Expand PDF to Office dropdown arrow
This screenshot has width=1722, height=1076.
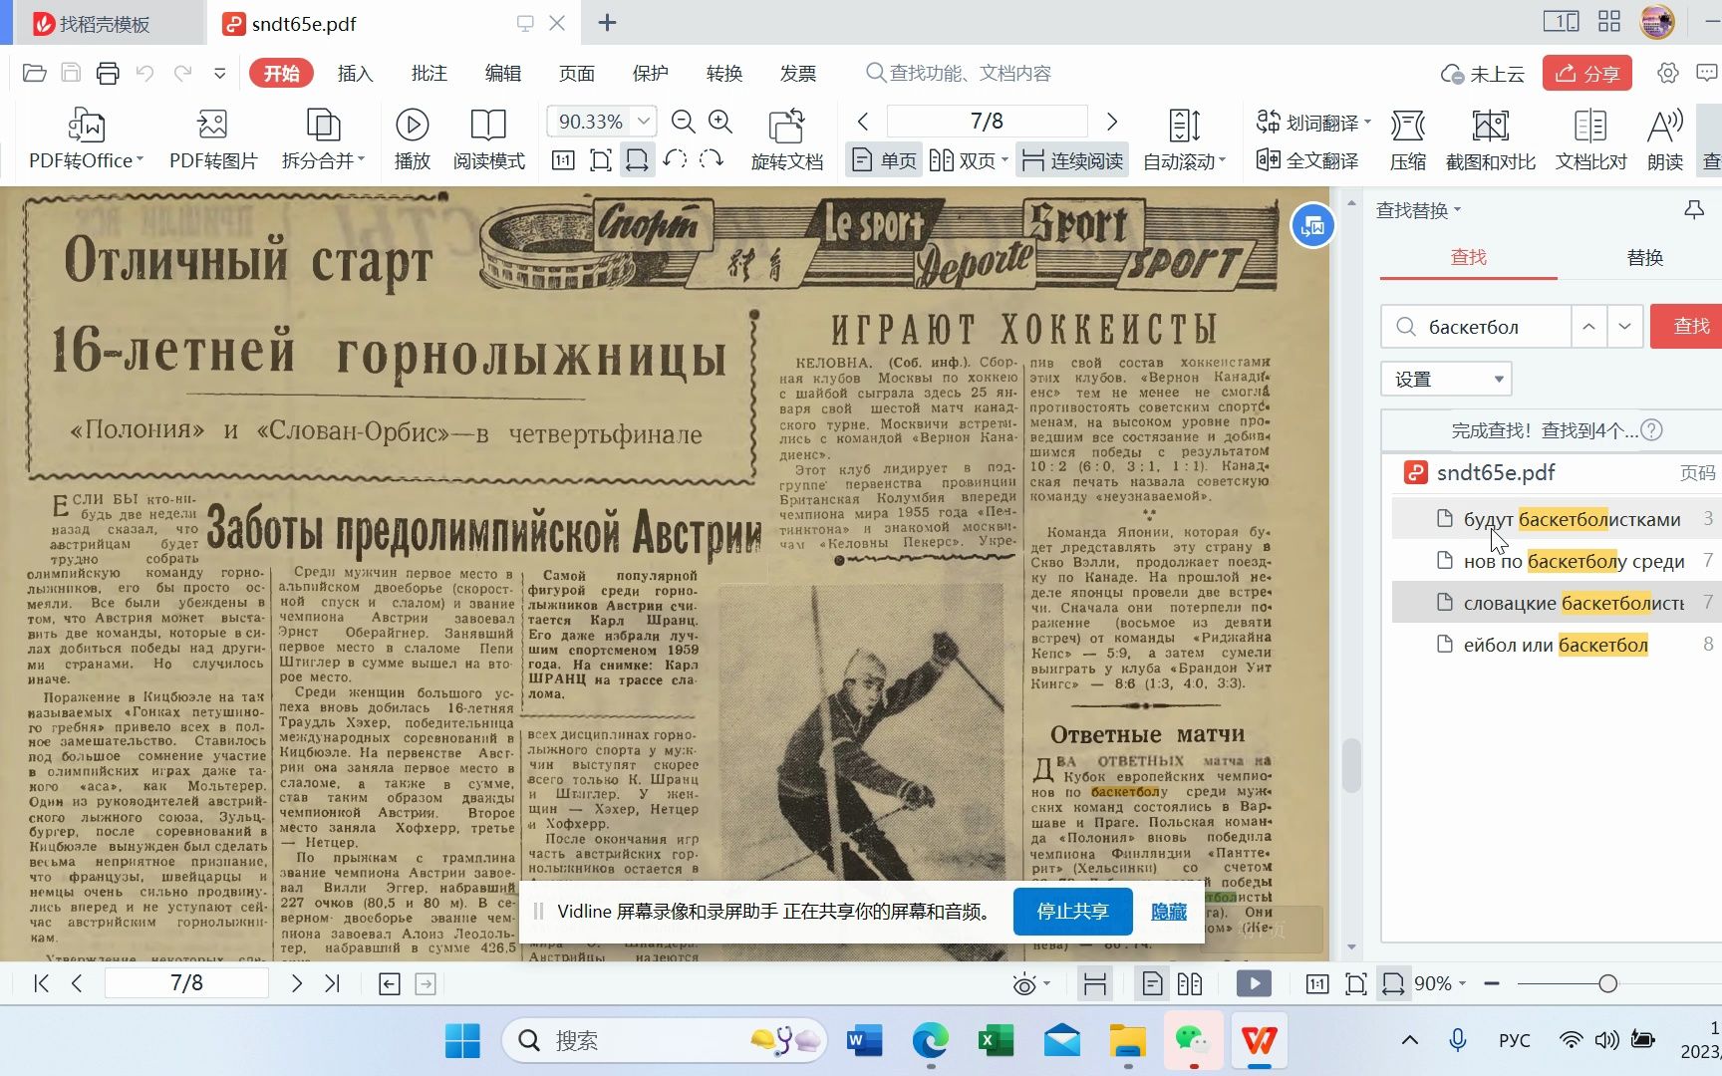pos(141,160)
